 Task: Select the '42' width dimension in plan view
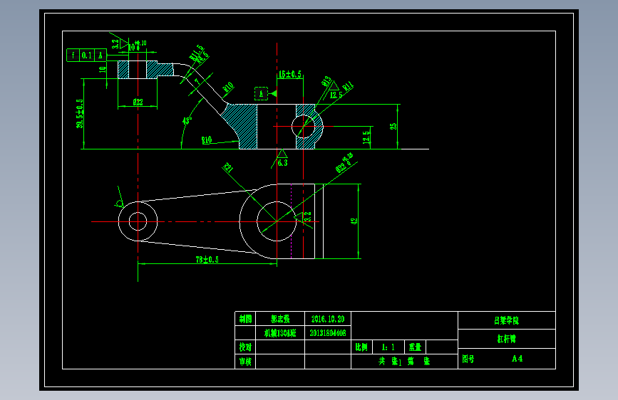(354, 221)
